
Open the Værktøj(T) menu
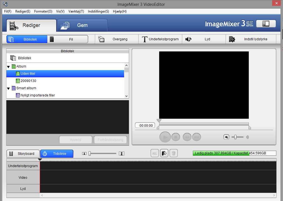(x=76, y=11)
